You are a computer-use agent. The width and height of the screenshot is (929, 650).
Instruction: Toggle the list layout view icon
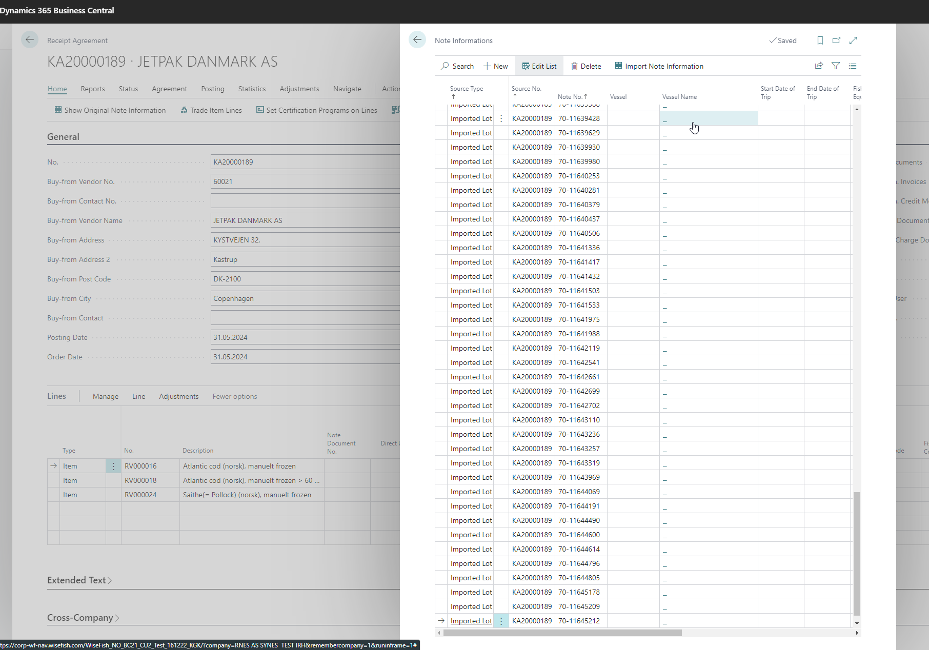(x=853, y=66)
